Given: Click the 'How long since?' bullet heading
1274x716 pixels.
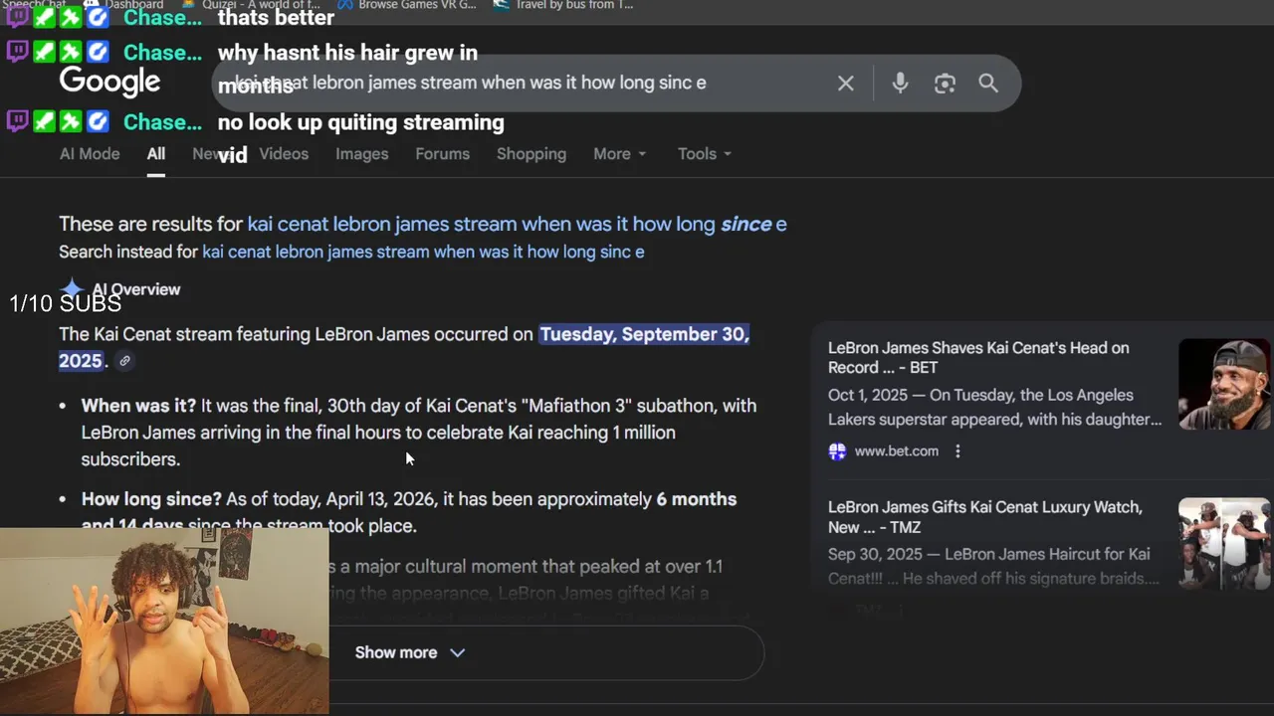Looking at the screenshot, I should click(x=151, y=499).
